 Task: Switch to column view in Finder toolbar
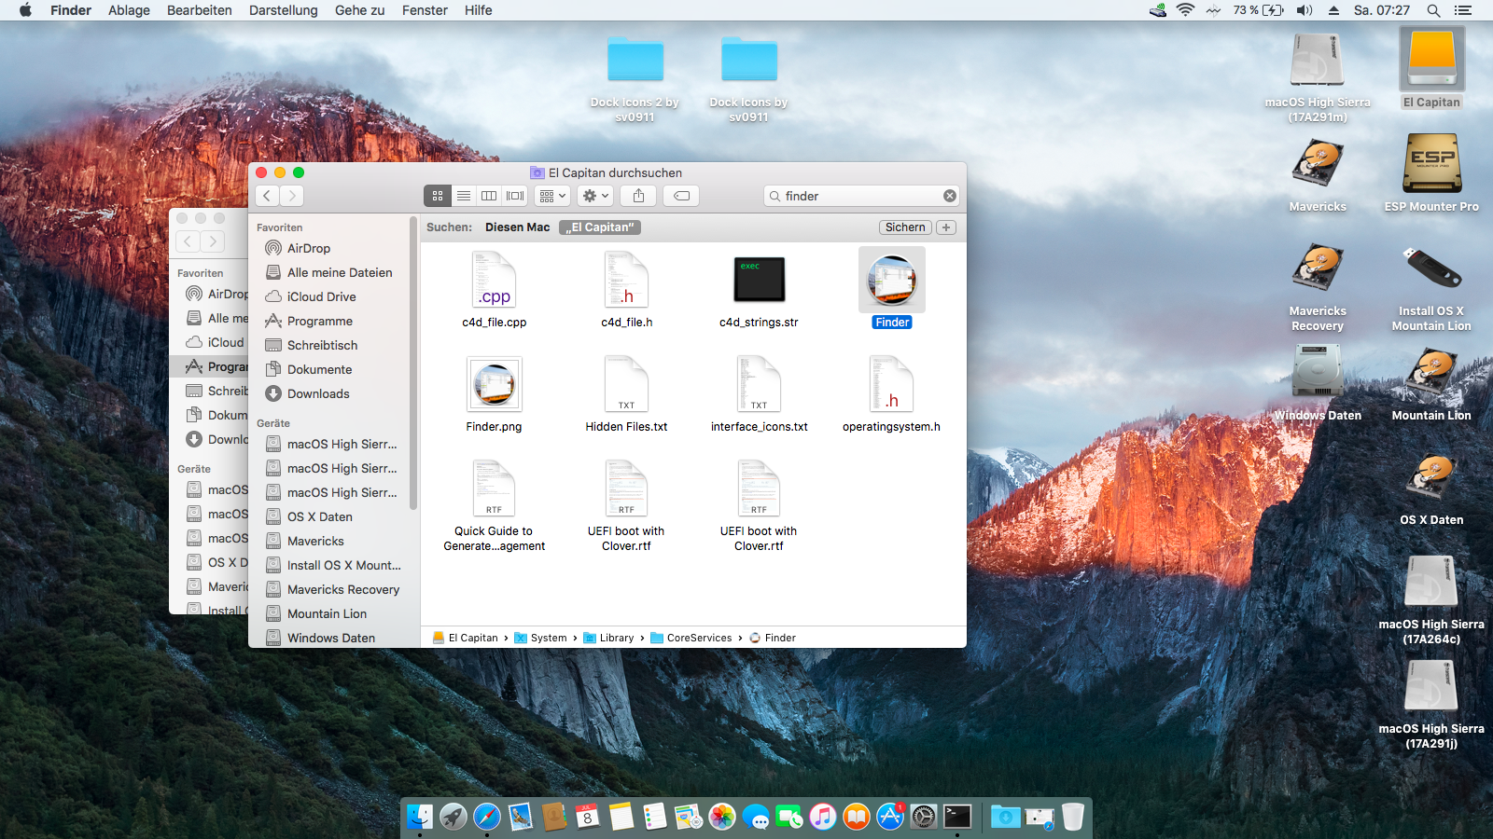point(489,196)
